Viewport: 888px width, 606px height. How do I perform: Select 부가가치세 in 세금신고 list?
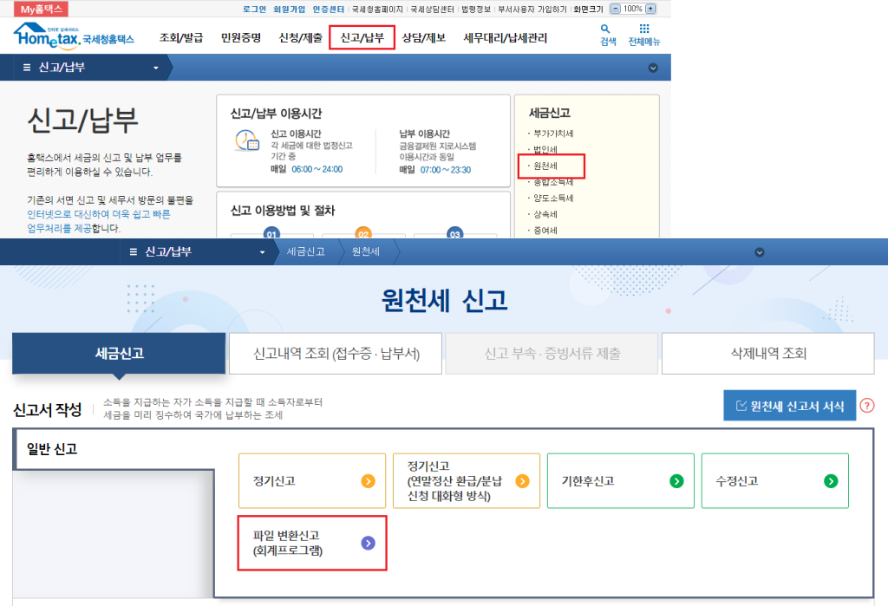(x=553, y=134)
